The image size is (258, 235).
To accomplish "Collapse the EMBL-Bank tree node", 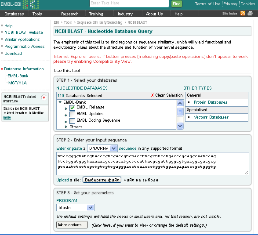I will (60, 102).
